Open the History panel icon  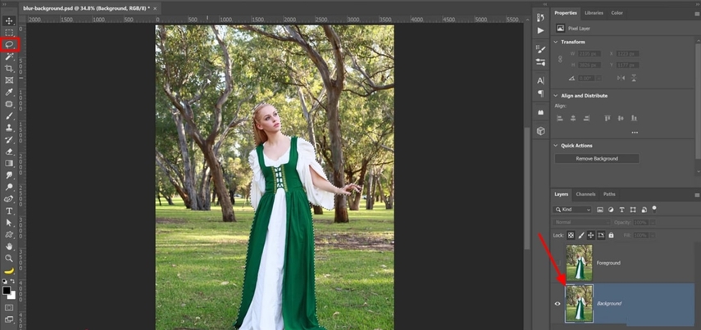(540, 16)
